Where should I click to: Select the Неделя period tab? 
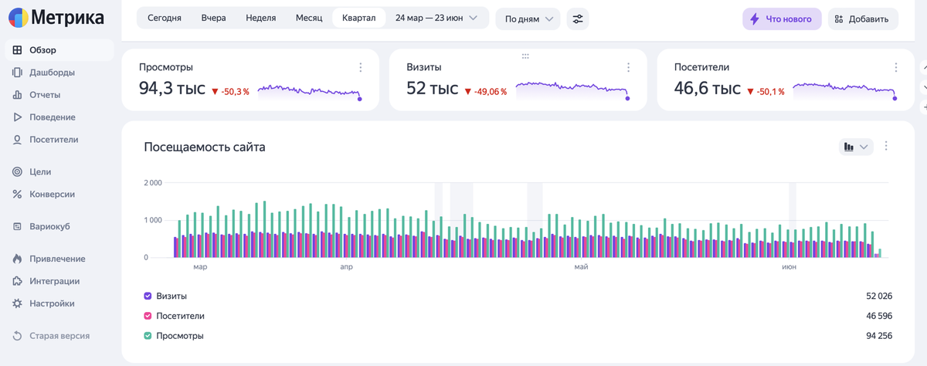(x=260, y=18)
